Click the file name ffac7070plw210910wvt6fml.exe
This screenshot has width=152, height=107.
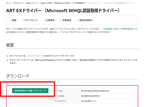(x=96, y=91)
